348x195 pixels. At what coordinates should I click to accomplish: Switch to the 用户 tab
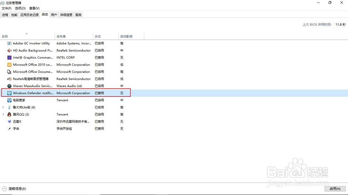coord(54,15)
